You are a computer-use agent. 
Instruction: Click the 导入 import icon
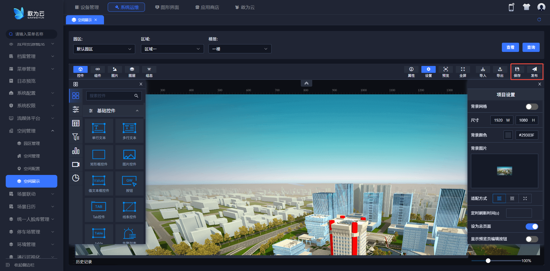(x=483, y=71)
